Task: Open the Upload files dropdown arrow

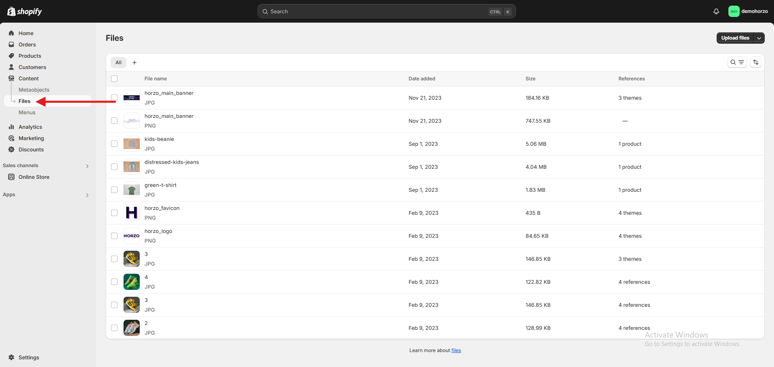Action: tap(759, 38)
